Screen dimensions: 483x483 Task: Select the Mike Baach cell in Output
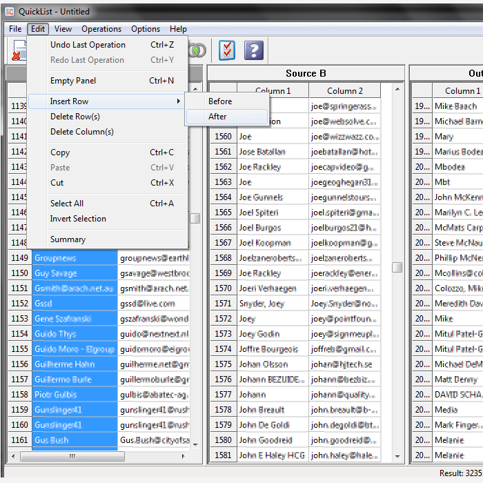click(457, 106)
